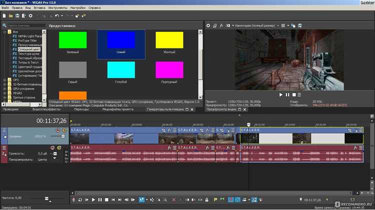Click the plugin search field
375x210 pixels.
(26, 25)
